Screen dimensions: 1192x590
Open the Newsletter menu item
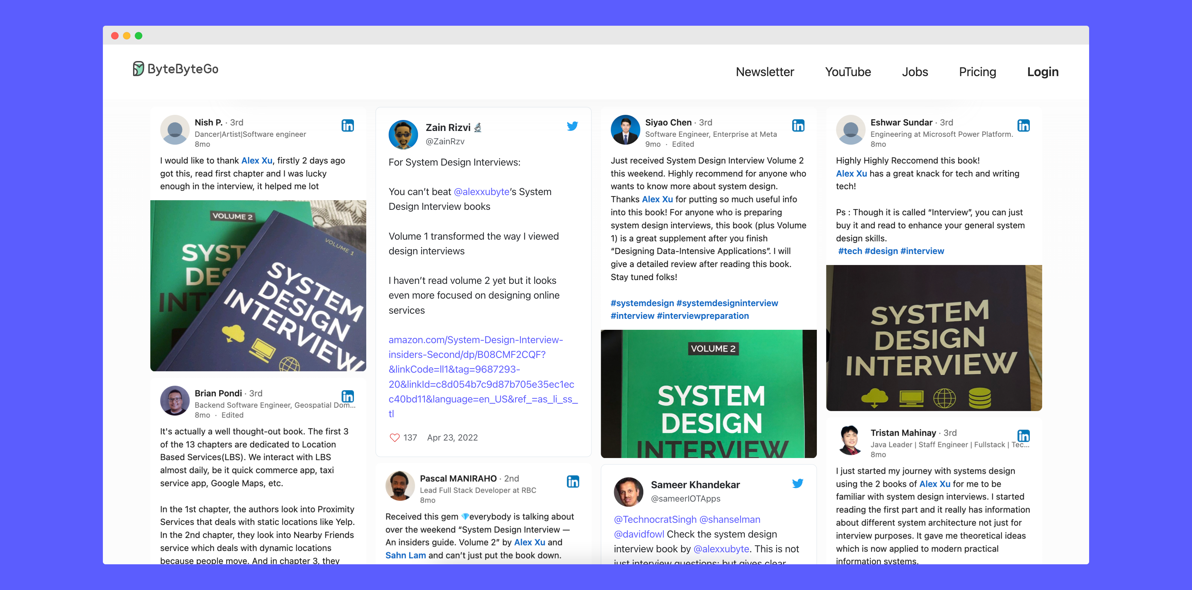tap(765, 72)
